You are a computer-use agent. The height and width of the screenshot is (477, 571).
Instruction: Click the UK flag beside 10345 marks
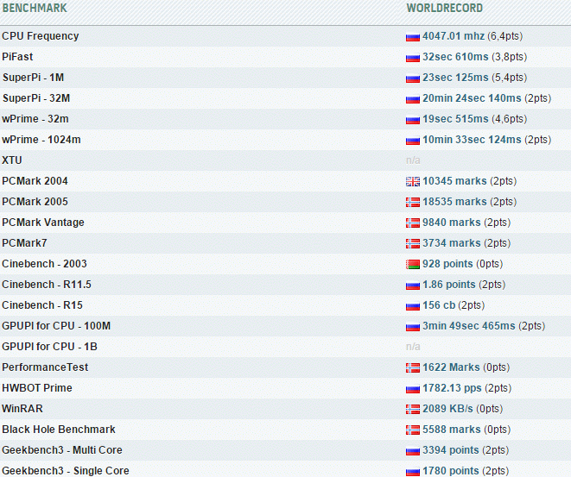coord(413,181)
